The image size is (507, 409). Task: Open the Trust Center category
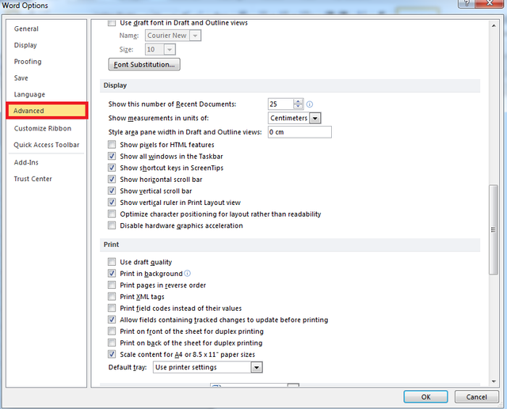[32, 179]
